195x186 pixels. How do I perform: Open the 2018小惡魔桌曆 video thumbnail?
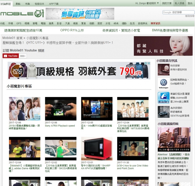tap(25, 109)
